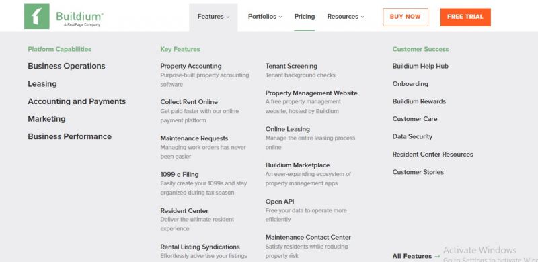Open the Leasing platform capability
The width and height of the screenshot is (538, 262).
click(42, 84)
